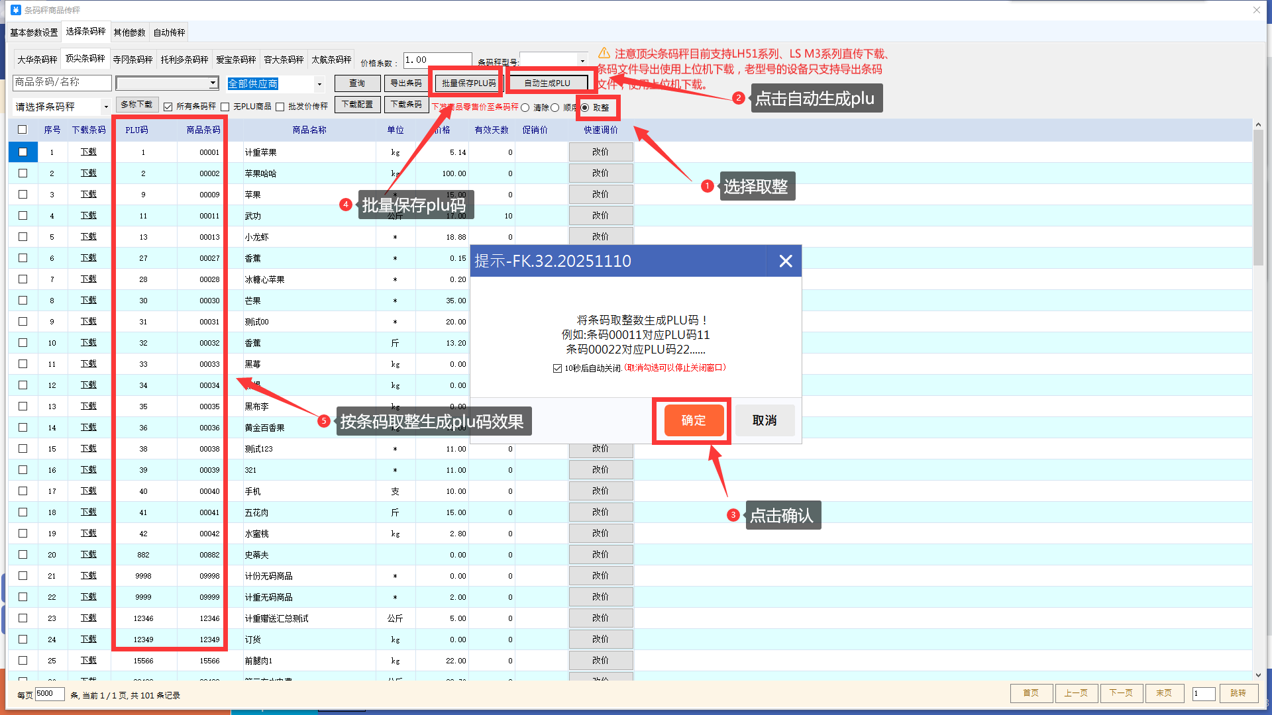Expand the 全部供应商 dropdown
The image size is (1272, 715).
click(x=319, y=84)
